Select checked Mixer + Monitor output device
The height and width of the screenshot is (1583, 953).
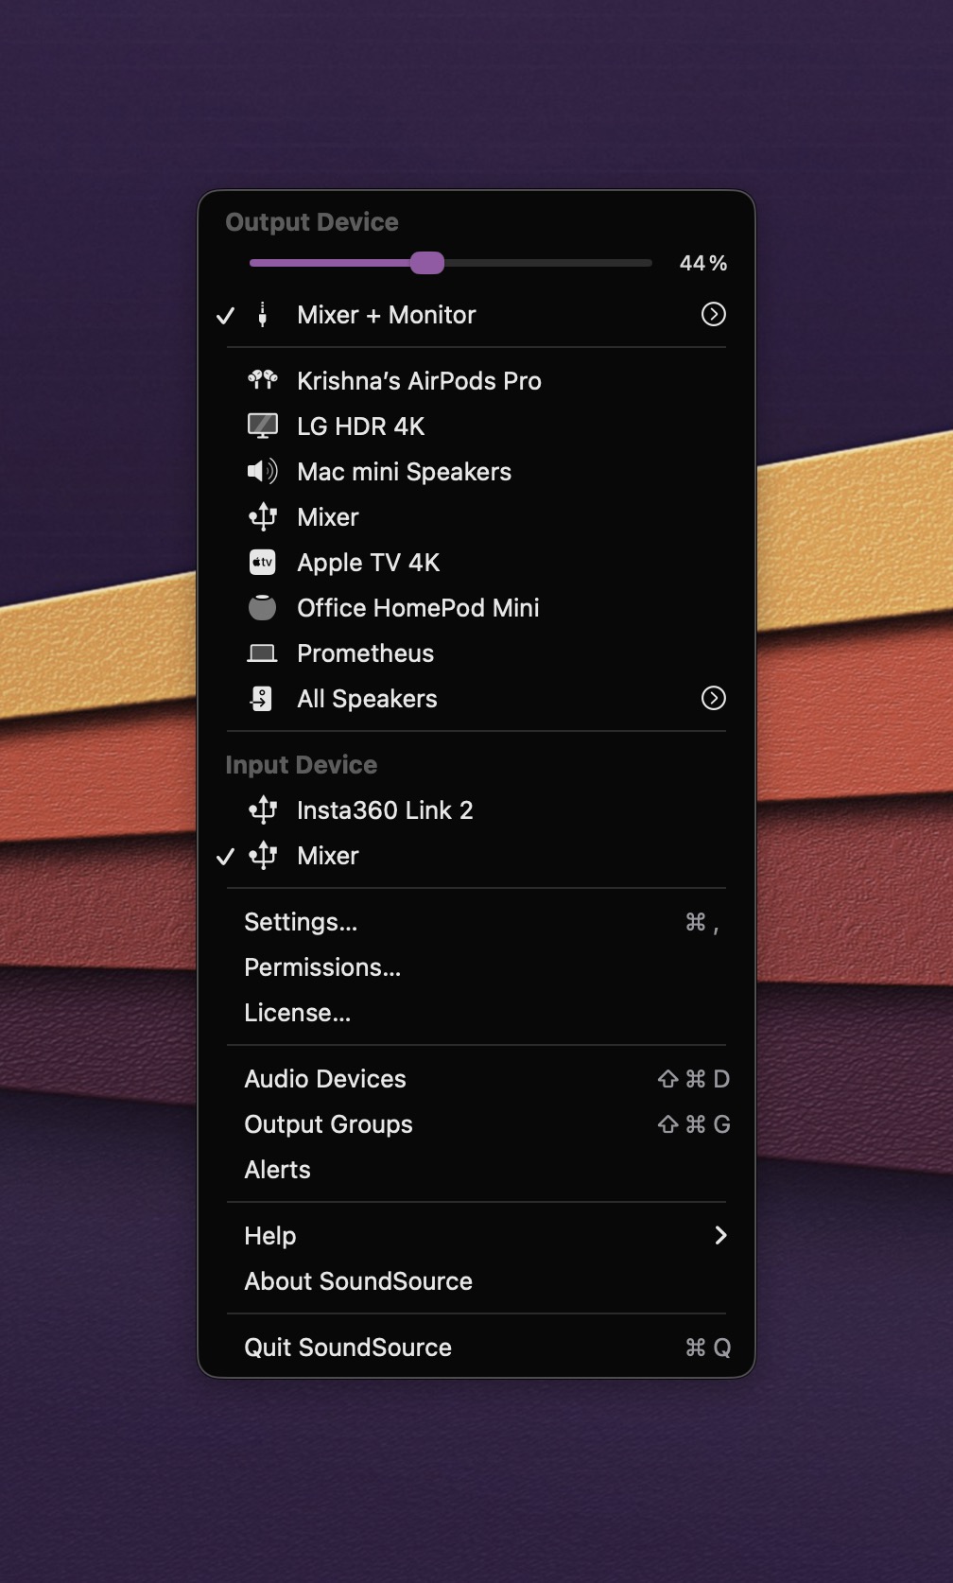pyautogui.click(x=386, y=315)
